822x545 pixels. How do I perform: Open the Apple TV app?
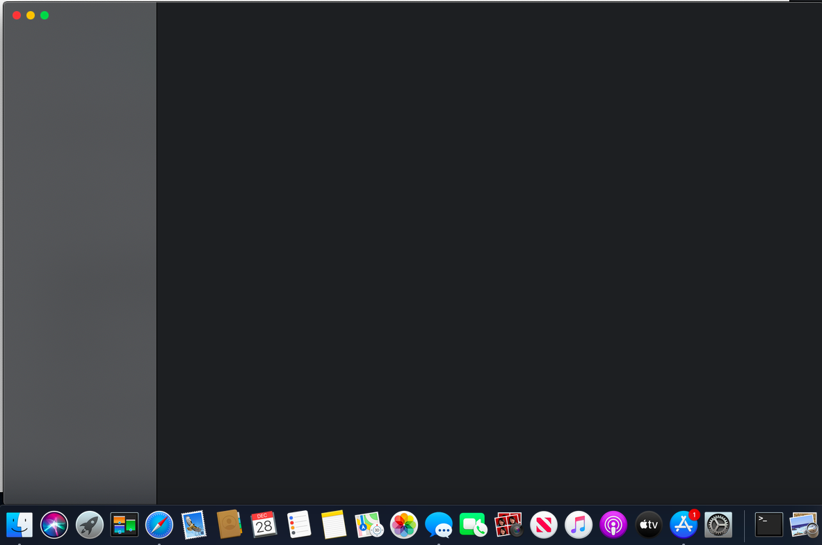tap(648, 525)
